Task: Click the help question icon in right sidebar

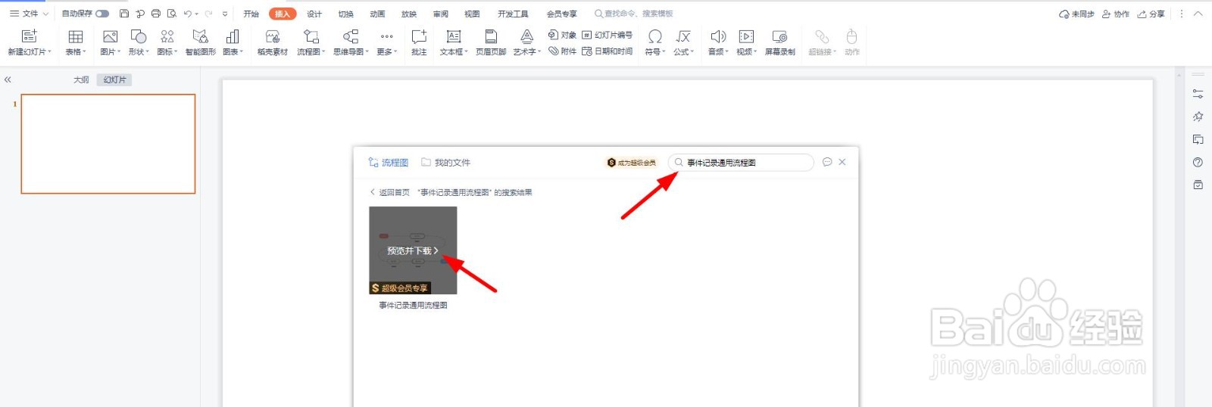Action: [x=1198, y=162]
